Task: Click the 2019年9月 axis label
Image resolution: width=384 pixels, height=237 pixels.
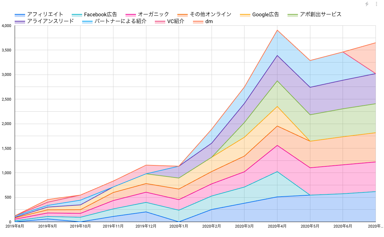Action: point(48,226)
